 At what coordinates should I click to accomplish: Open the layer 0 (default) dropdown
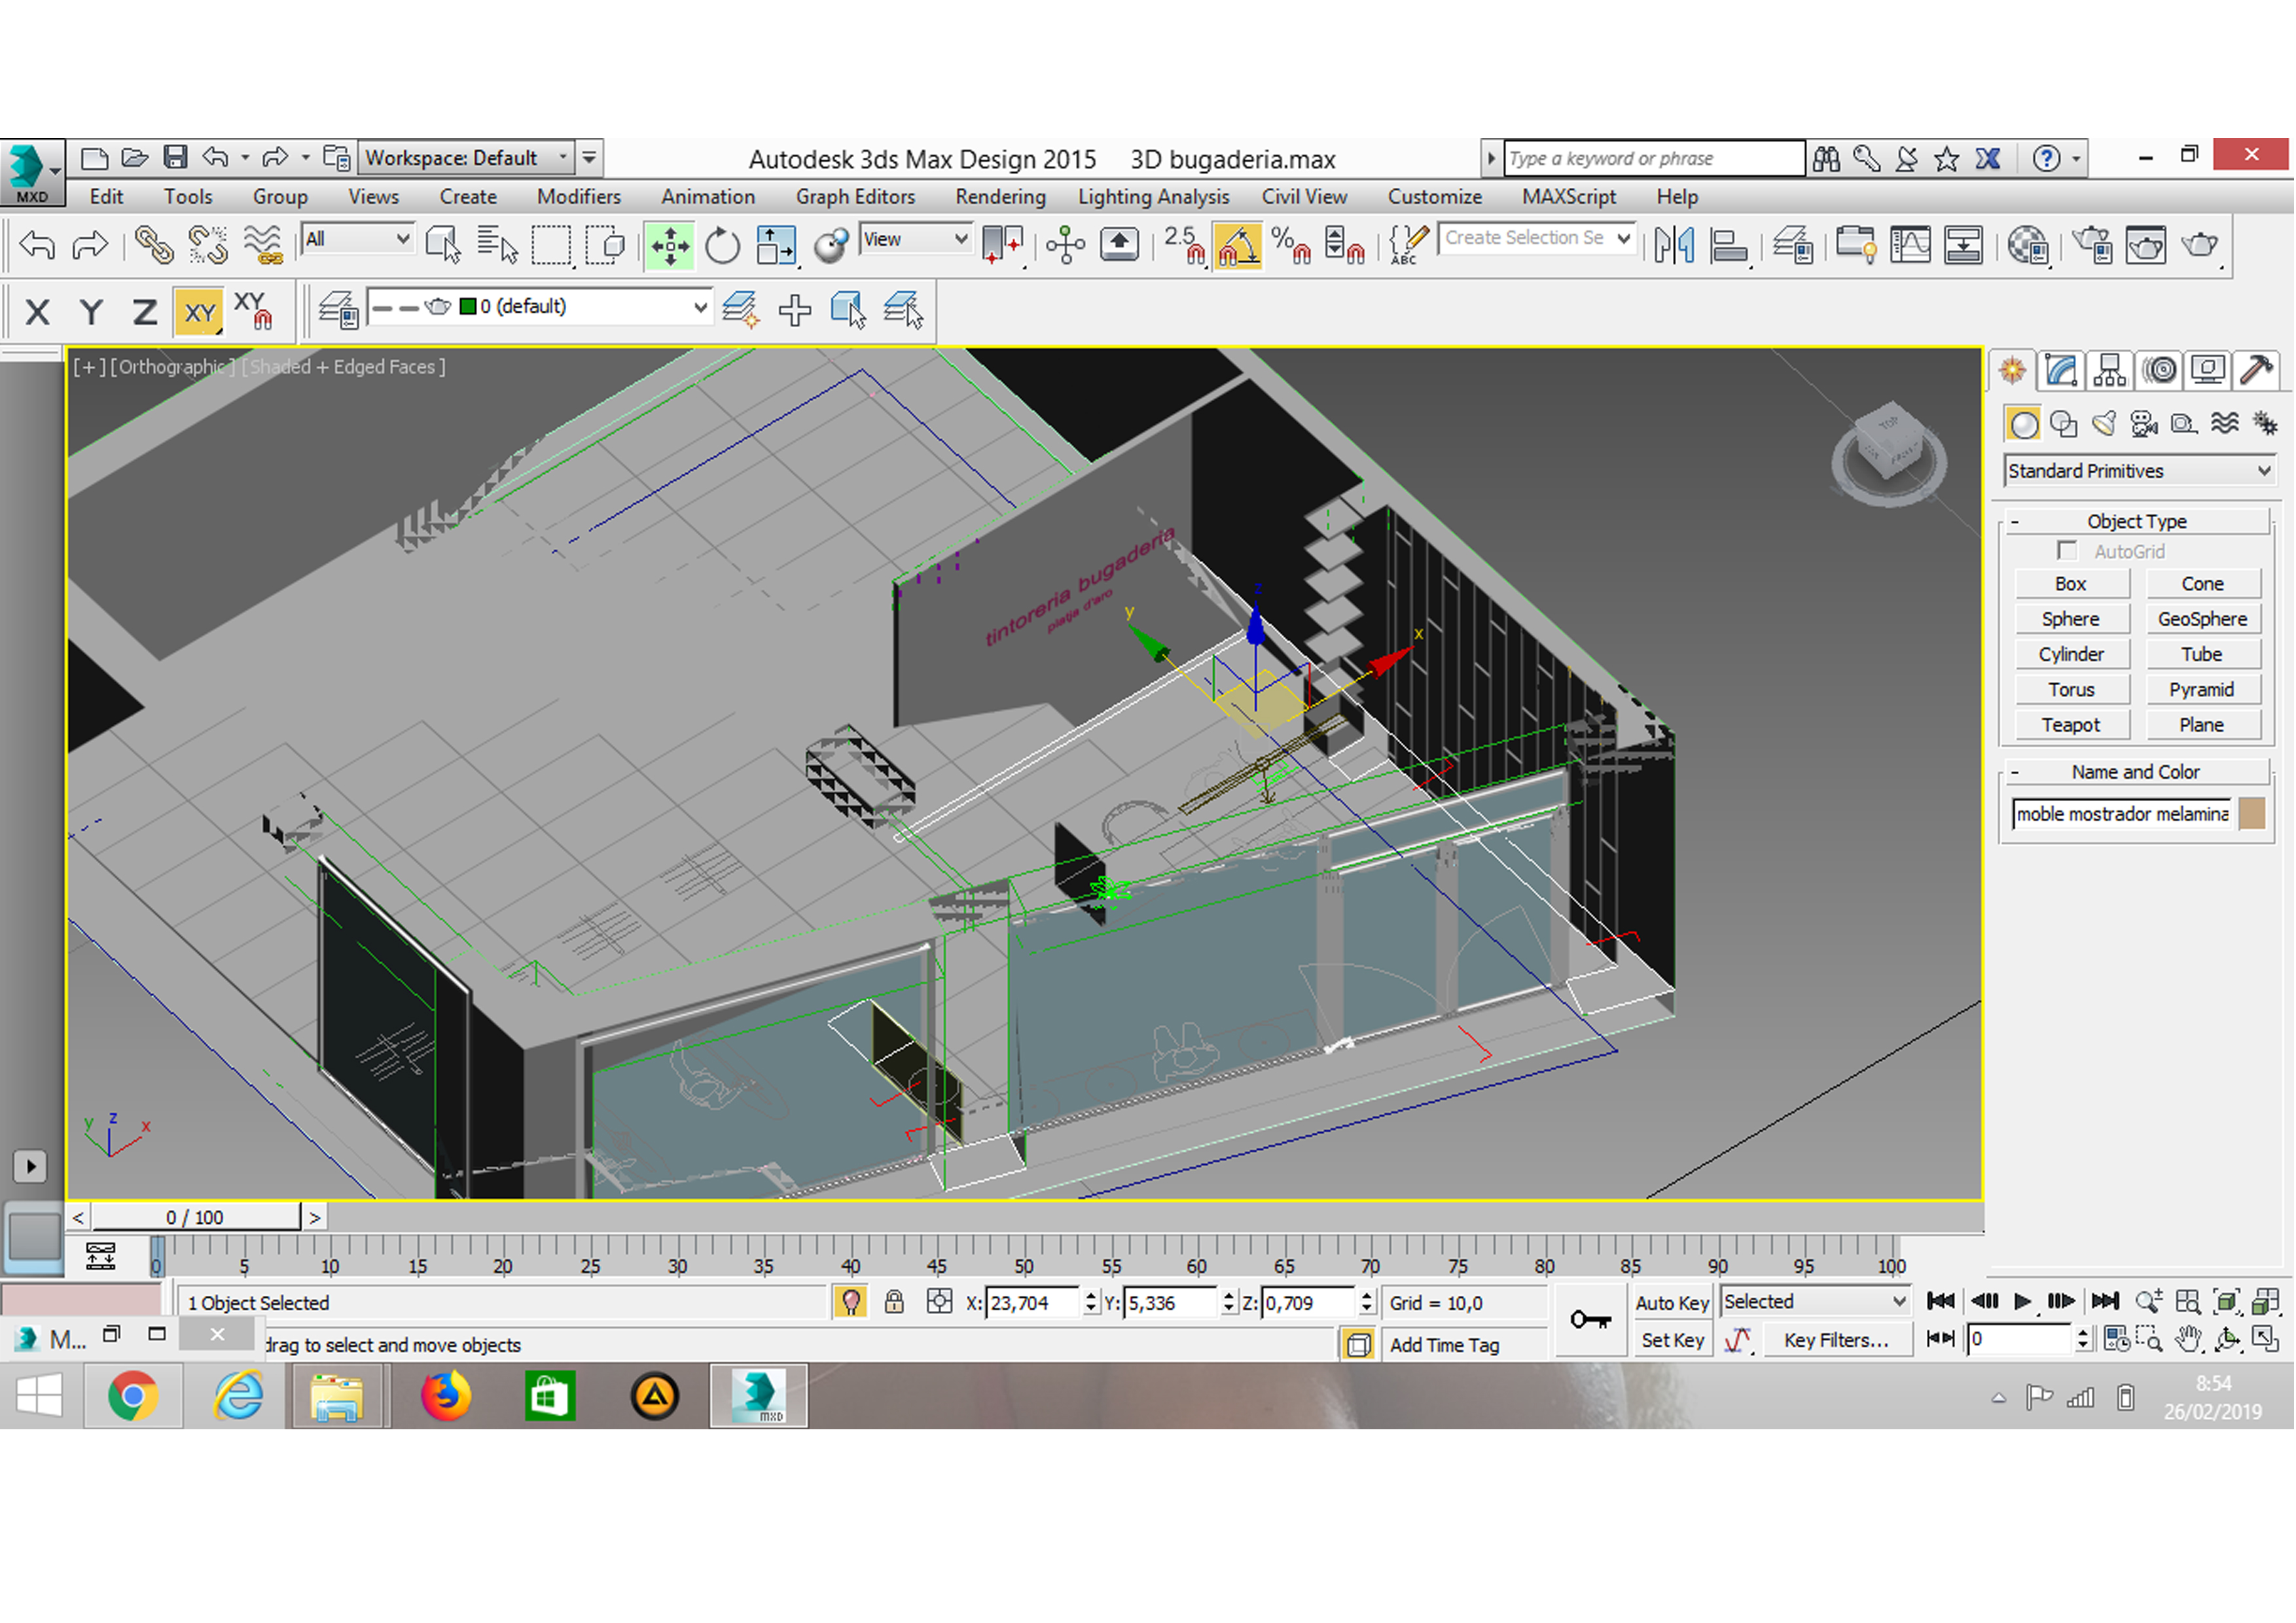[x=700, y=307]
